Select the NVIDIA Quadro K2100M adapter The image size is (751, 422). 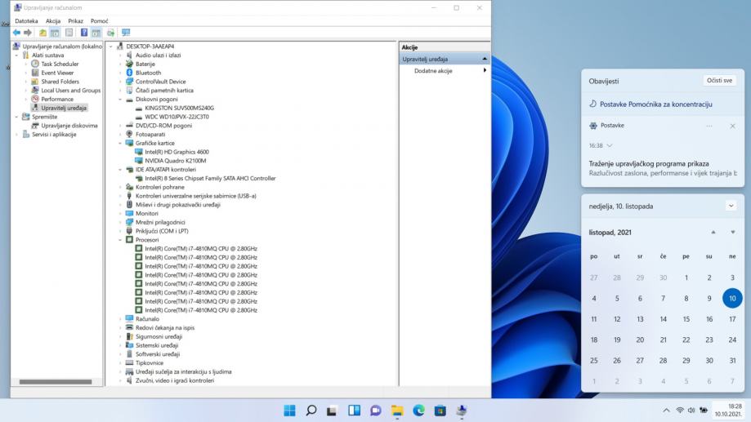177,161
